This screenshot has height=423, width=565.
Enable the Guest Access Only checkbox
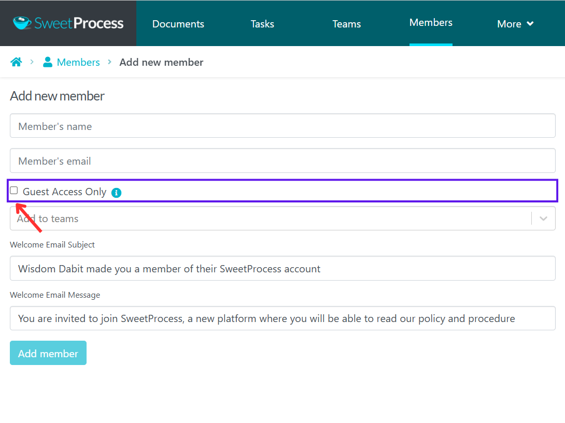tap(13, 191)
